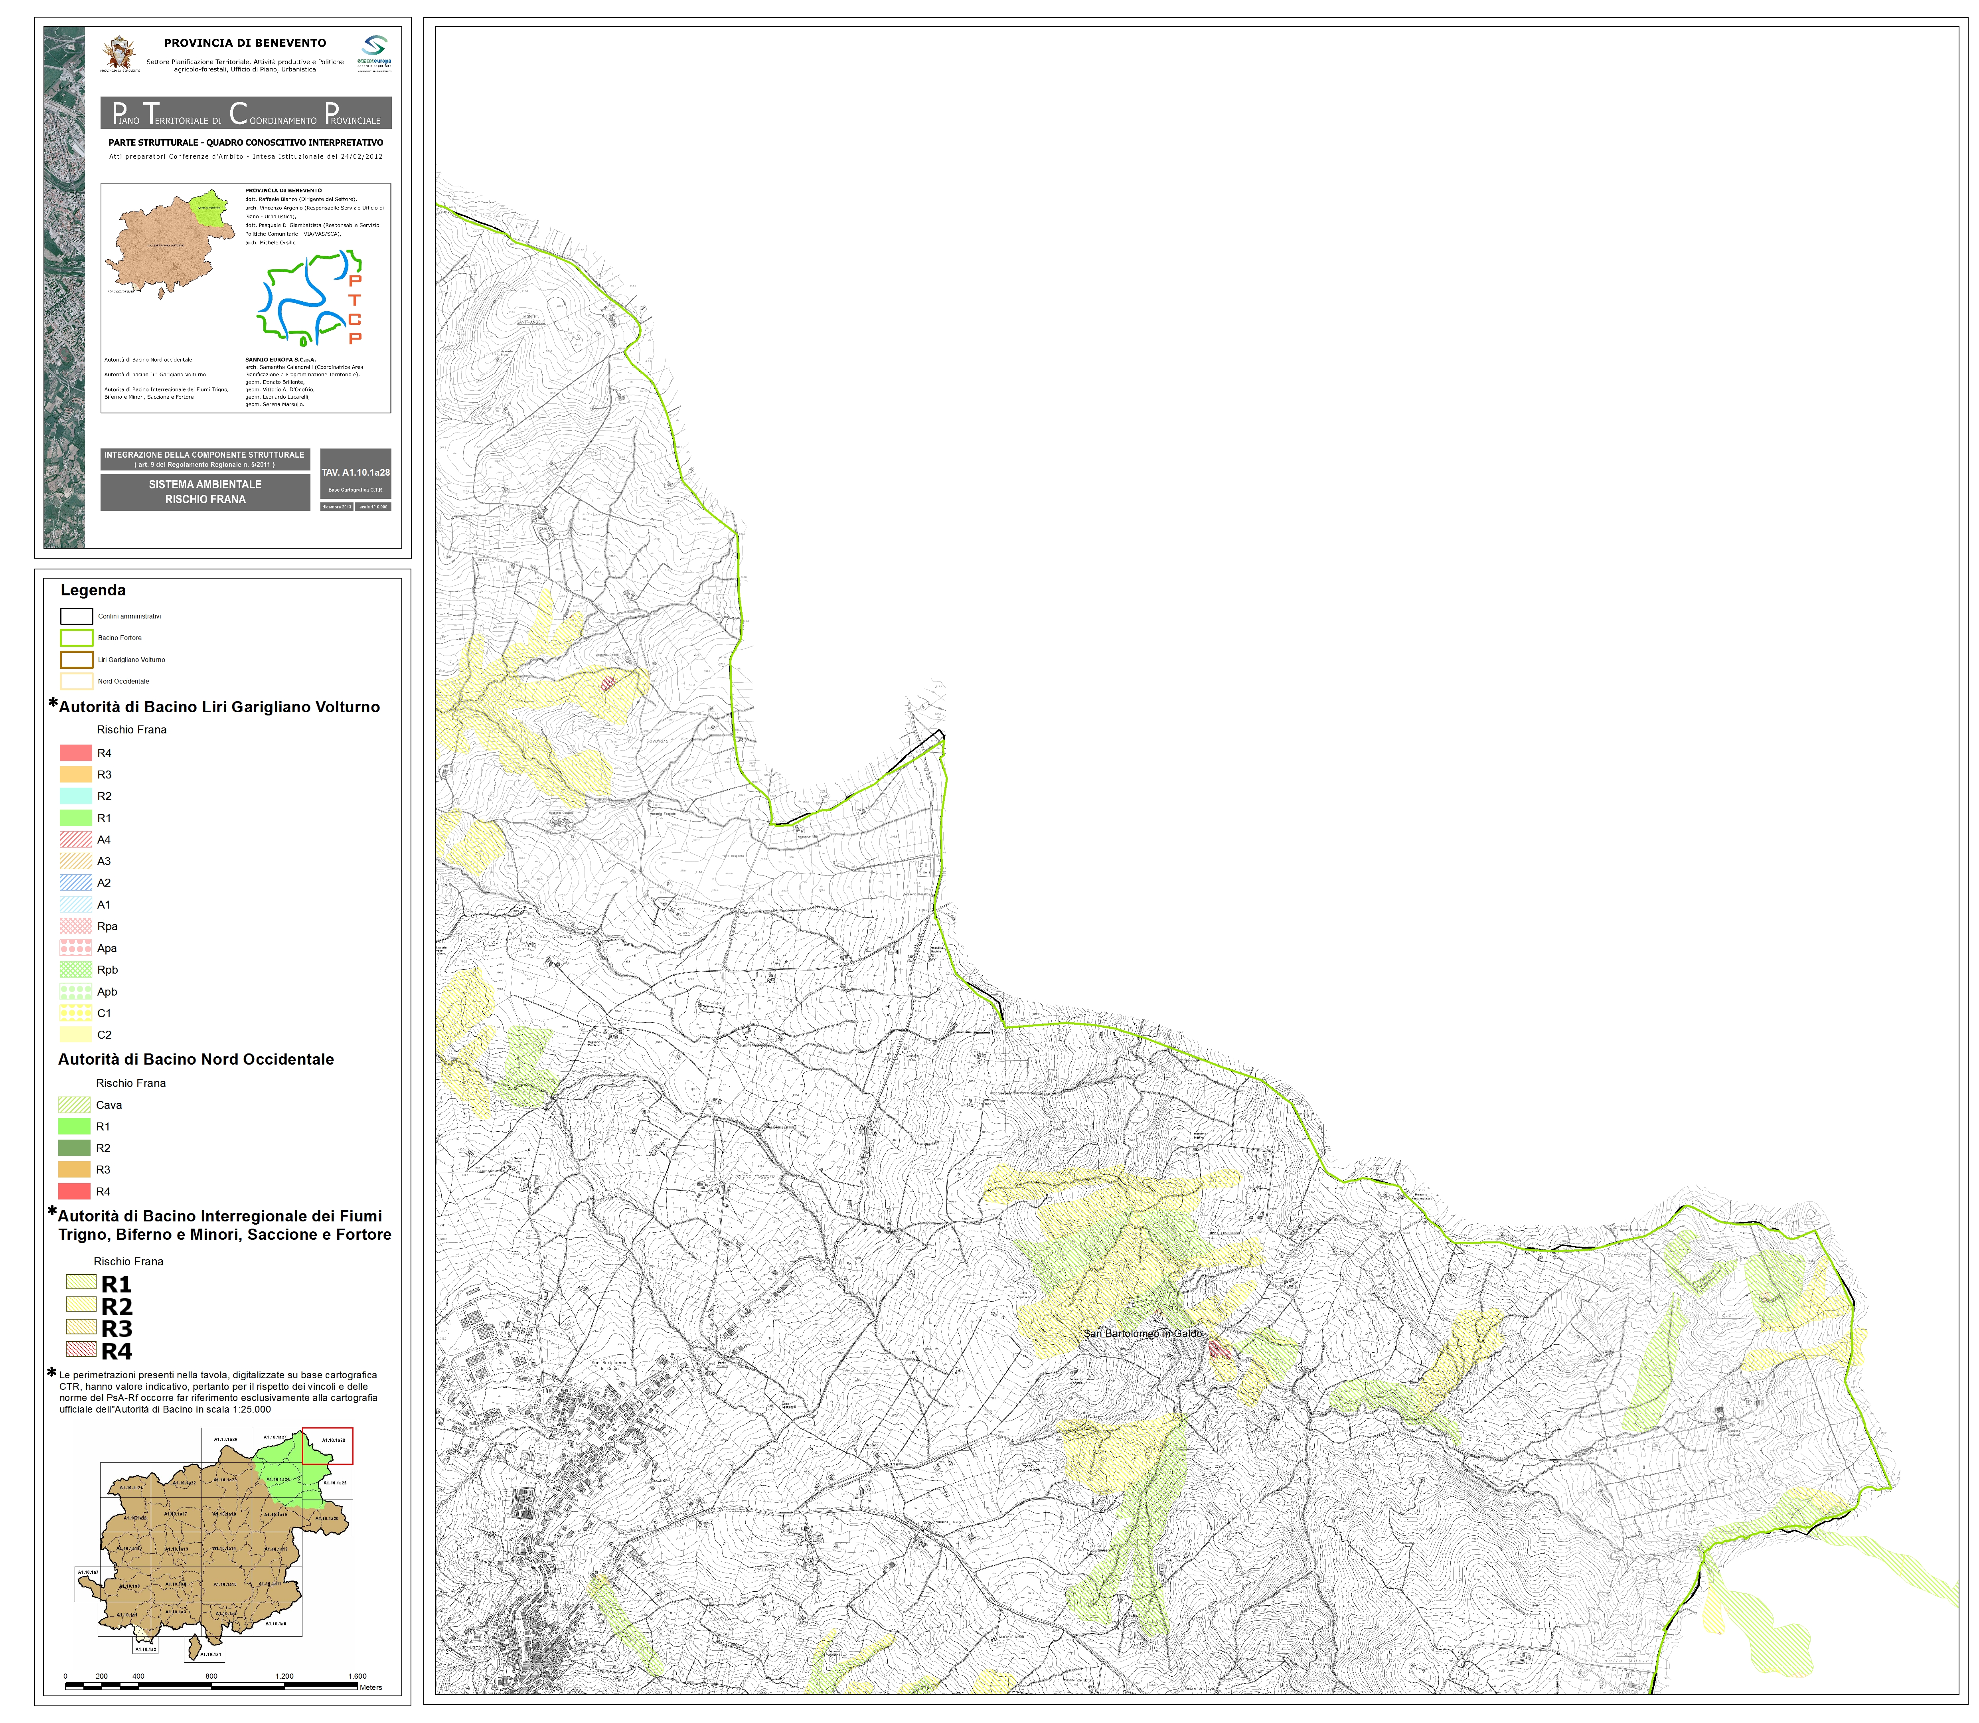Click the C2 pale yellow swatch

point(76,1035)
